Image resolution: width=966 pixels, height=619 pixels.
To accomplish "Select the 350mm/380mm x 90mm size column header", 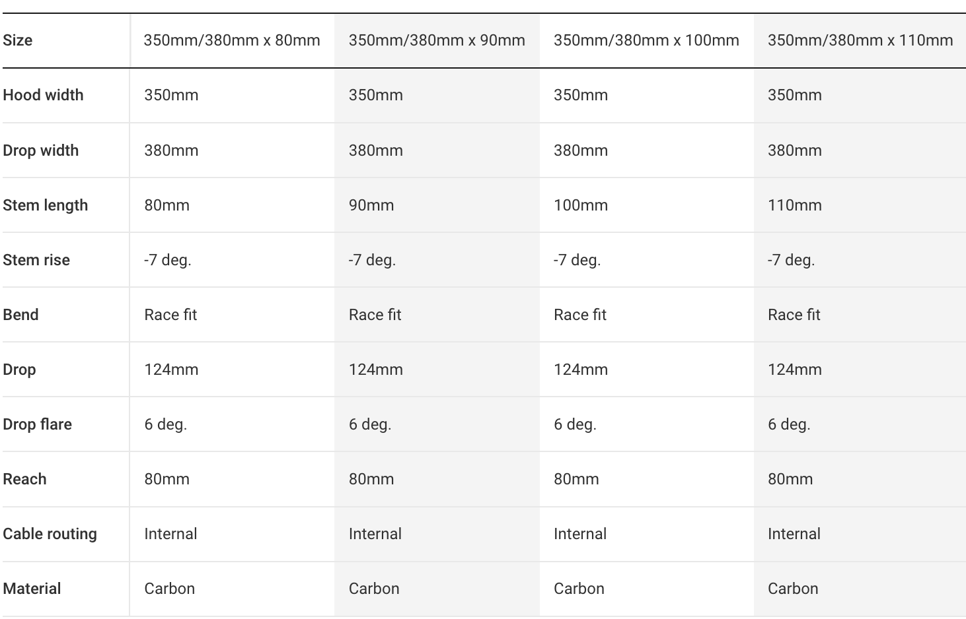I will [x=437, y=40].
